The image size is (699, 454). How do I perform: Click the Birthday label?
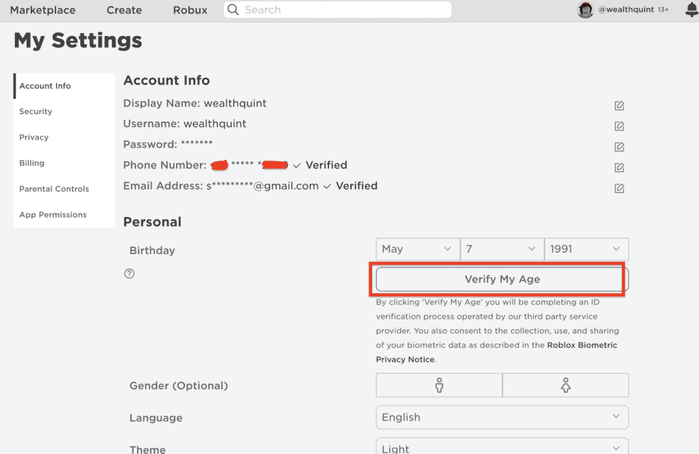click(x=152, y=251)
